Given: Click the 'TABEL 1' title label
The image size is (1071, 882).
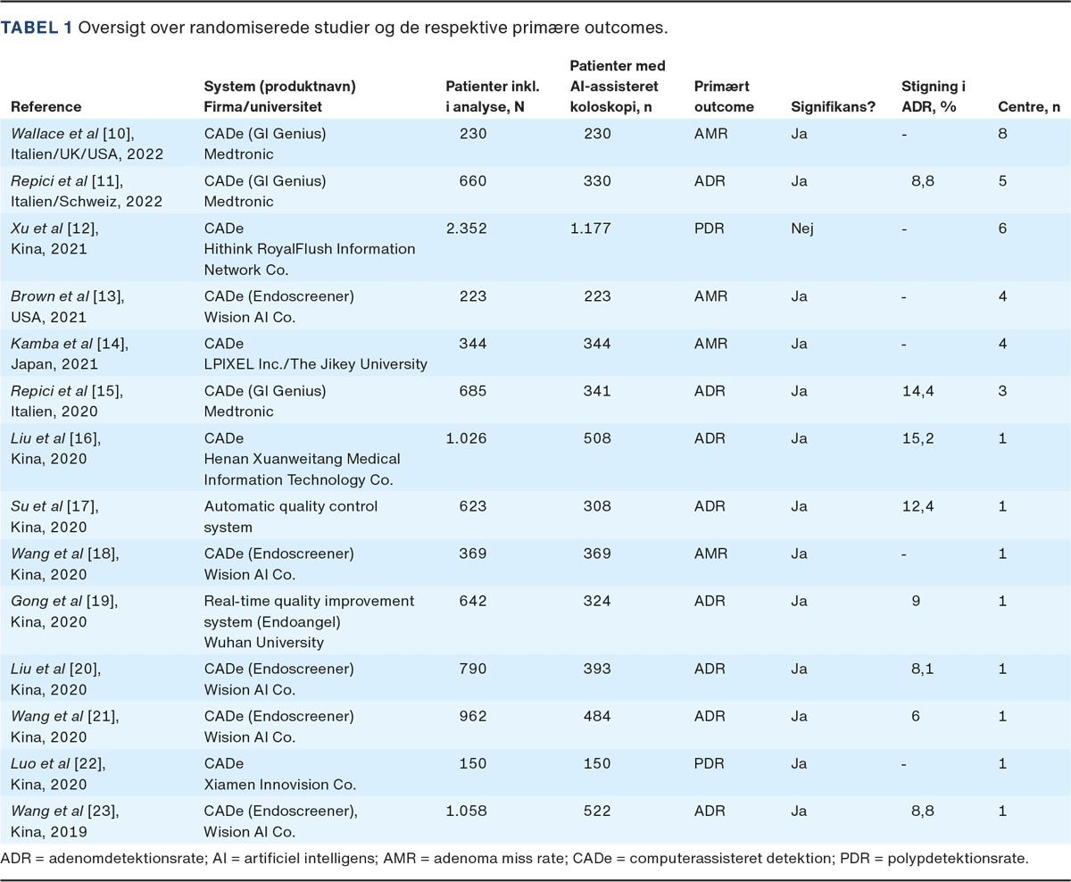Looking at the screenshot, I should click(x=37, y=28).
